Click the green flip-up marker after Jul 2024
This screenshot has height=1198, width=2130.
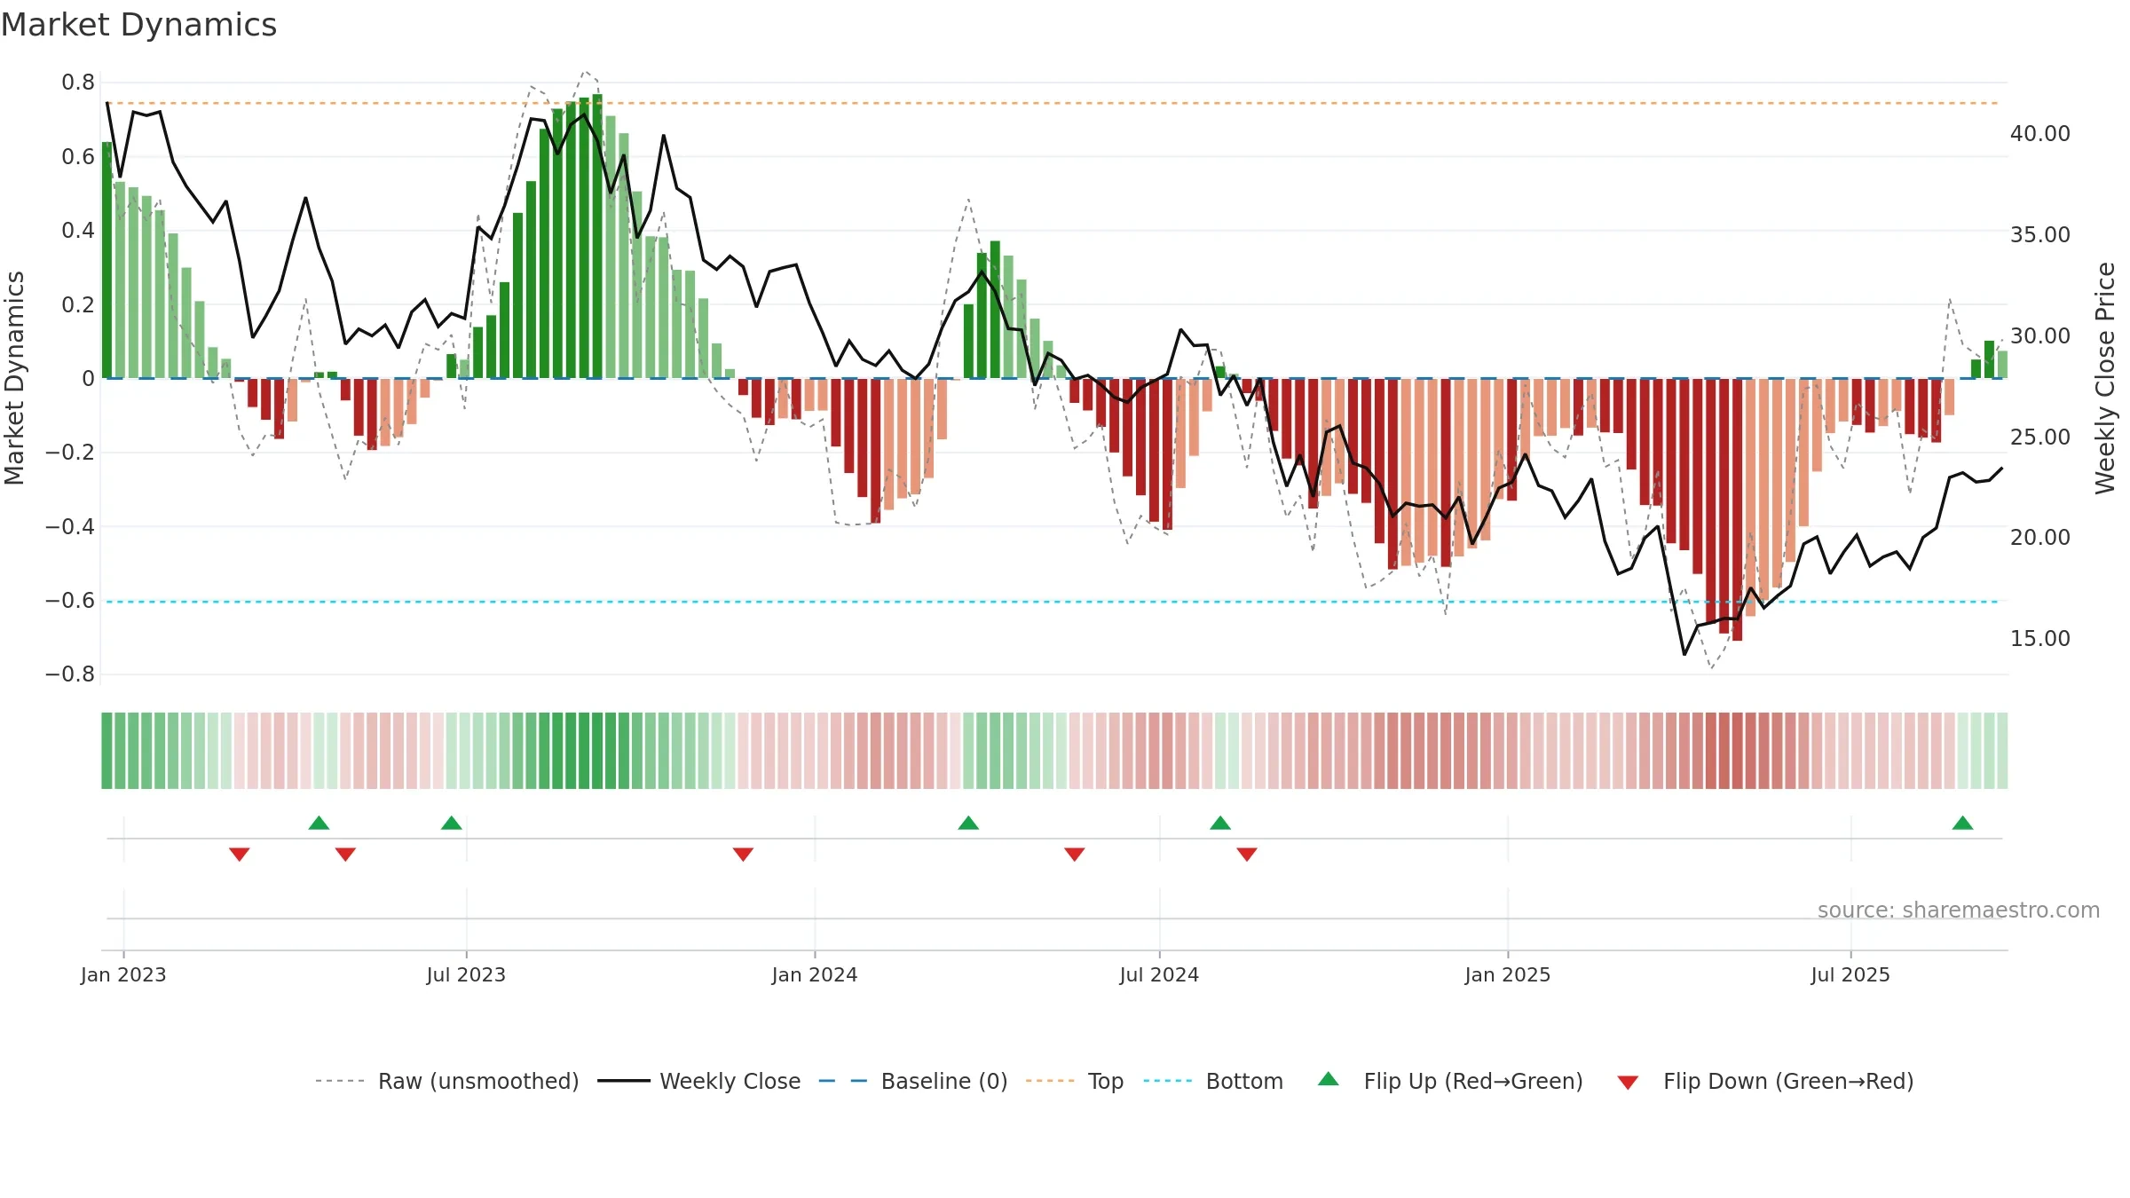pos(1220,823)
